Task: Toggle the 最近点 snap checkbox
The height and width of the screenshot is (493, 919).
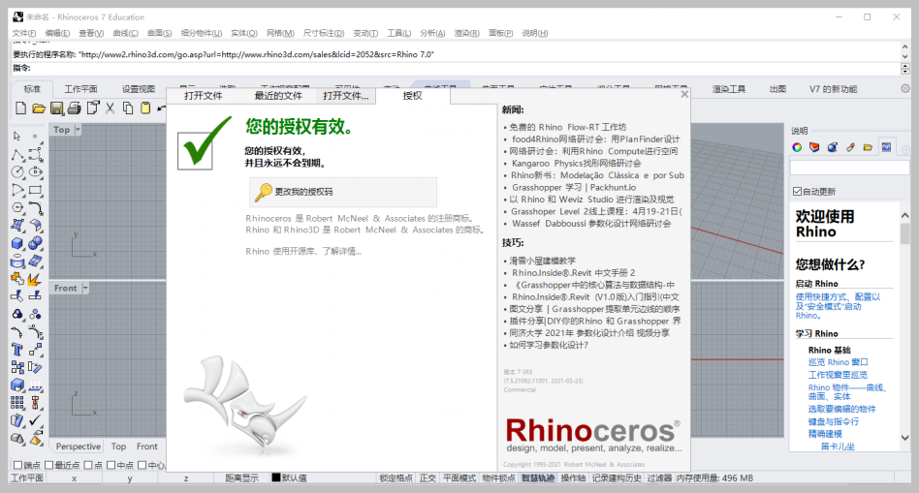Action: (x=48, y=465)
